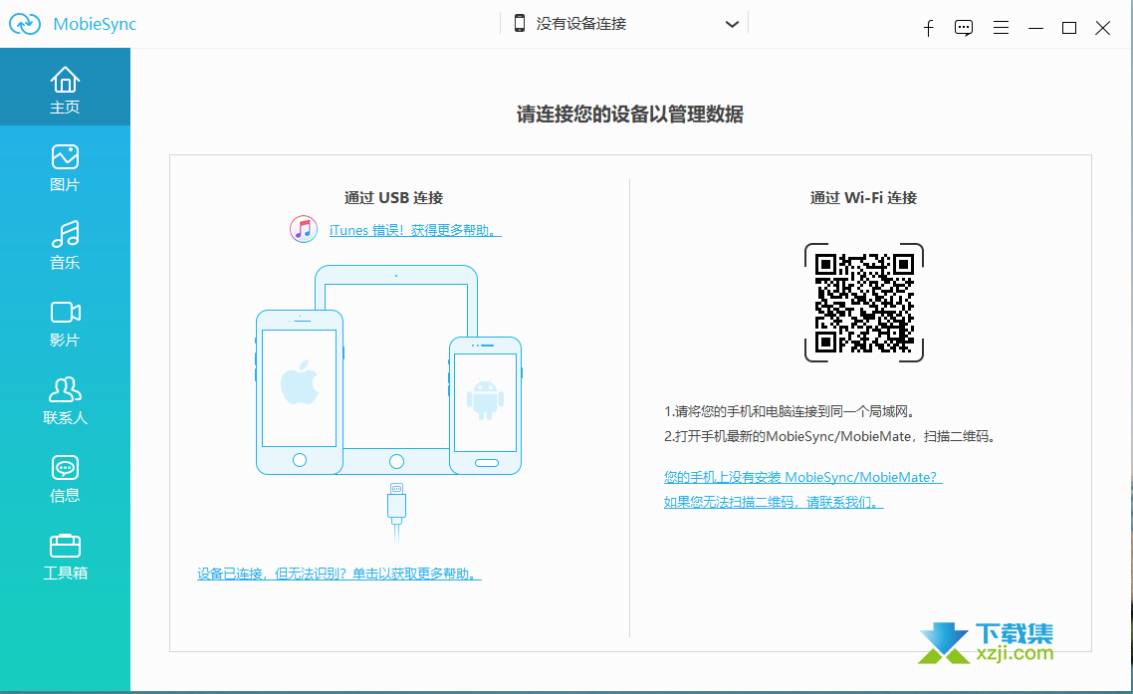
Task: Open the Facebook page icon
Action: (x=929, y=28)
